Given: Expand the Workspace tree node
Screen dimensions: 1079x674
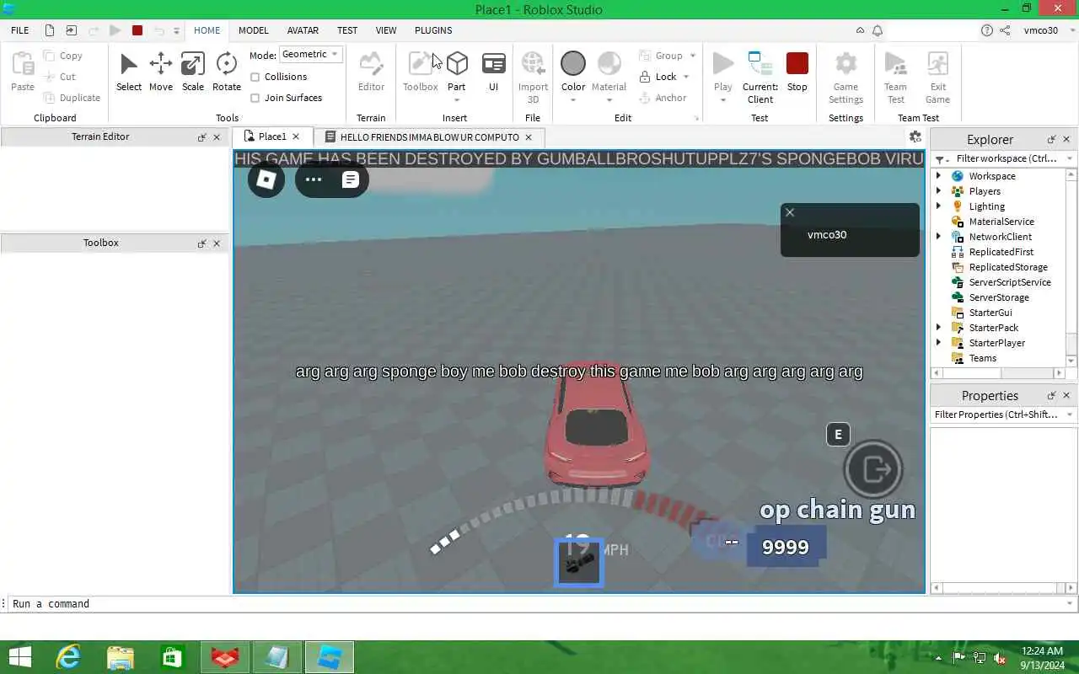Looking at the screenshot, I should 938,176.
